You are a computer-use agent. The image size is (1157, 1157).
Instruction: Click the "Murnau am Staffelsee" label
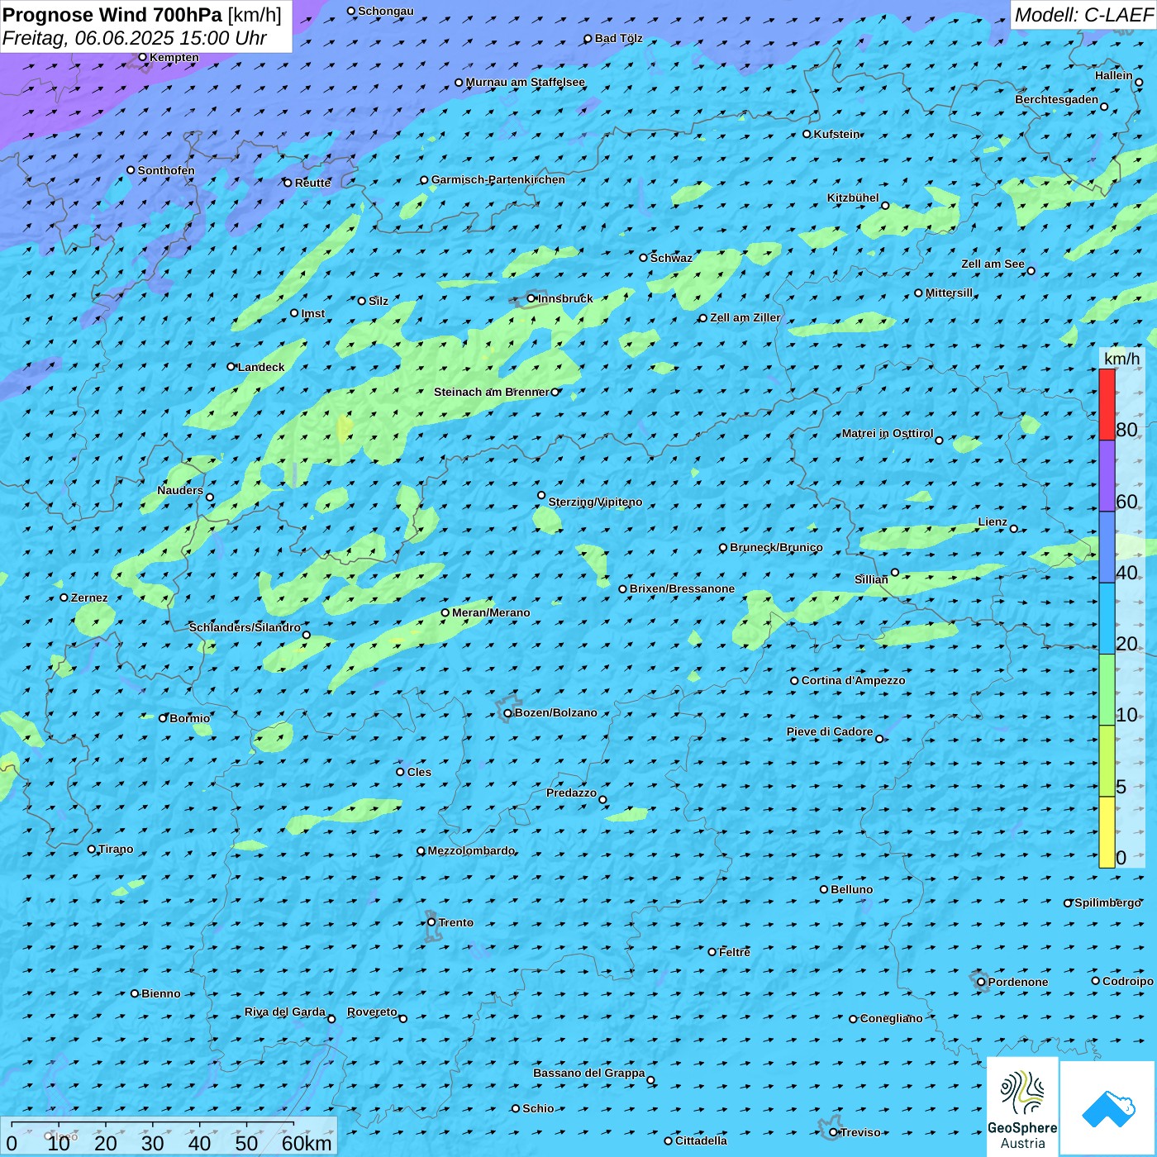[526, 82]
